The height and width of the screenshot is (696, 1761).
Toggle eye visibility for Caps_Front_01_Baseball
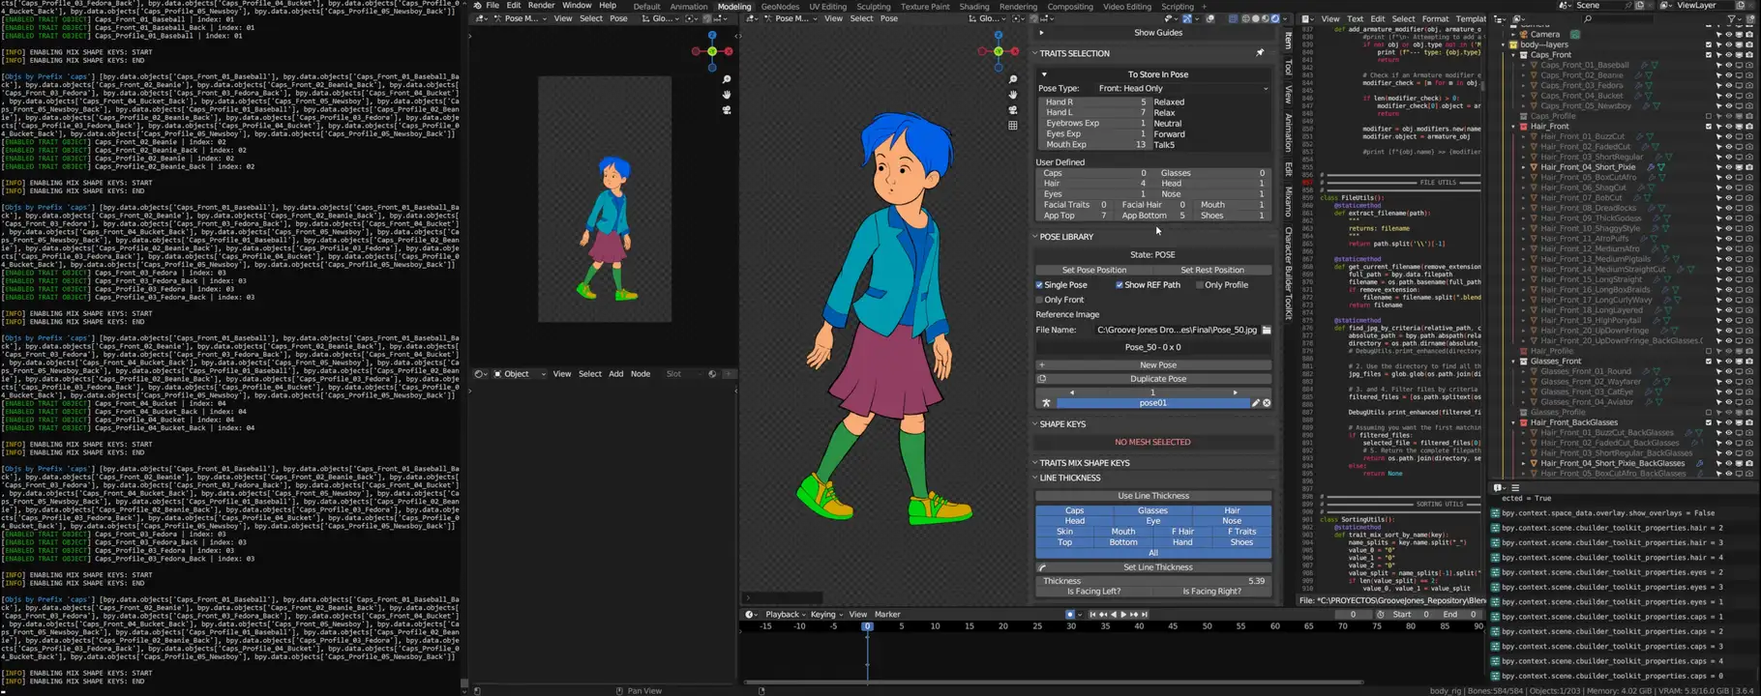click(x=1729, y=65)
